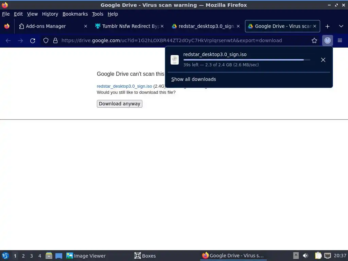Open the File menu
Image resolution: width=348 pixels, height=261 pixels.
[x=6, y=14]
